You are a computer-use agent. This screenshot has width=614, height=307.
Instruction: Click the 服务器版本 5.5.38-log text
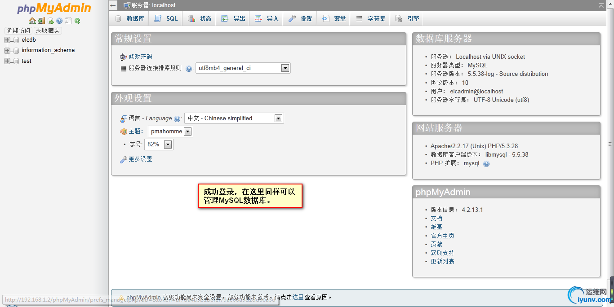[489, 74]
